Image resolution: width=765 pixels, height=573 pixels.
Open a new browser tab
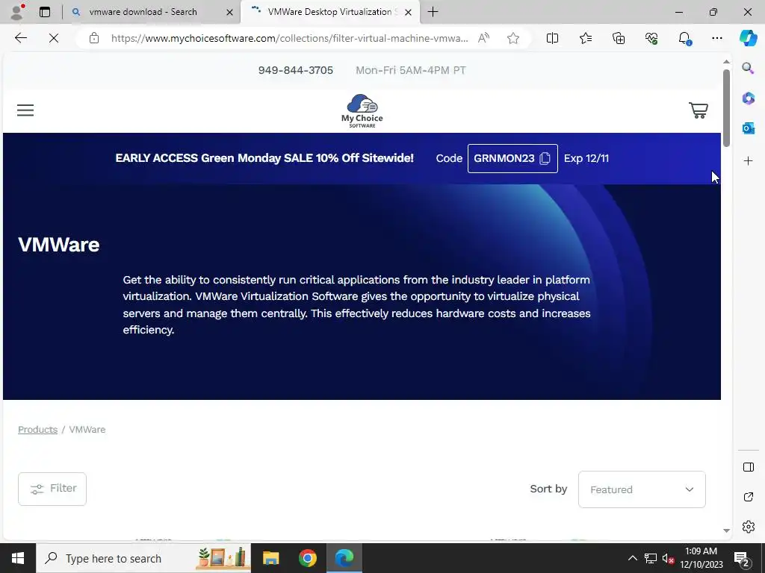pos(433,12)
